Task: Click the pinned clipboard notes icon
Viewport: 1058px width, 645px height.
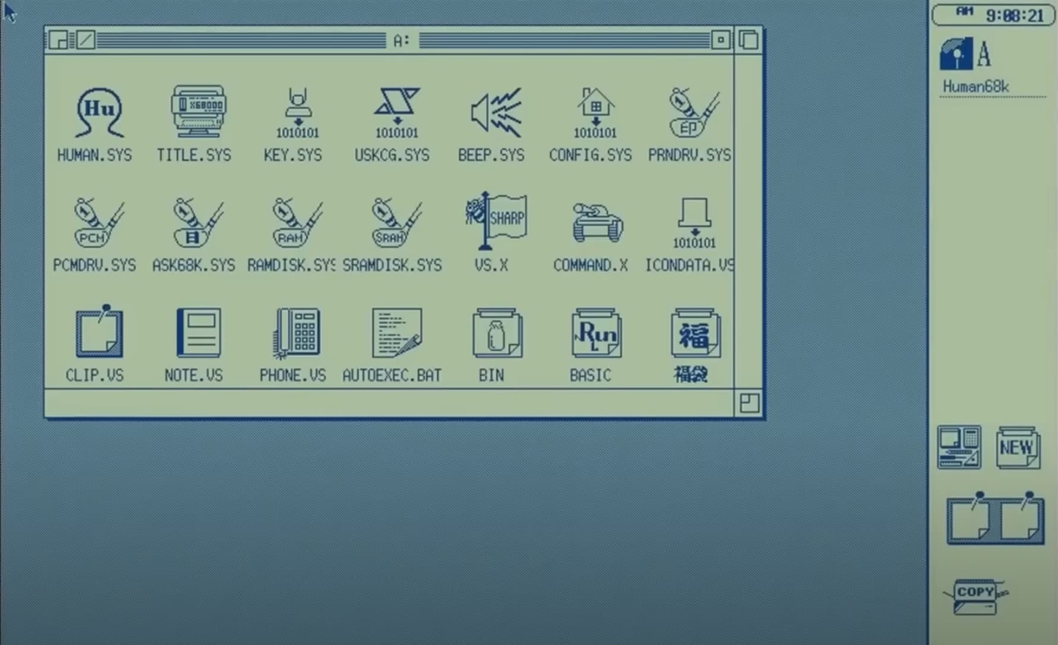Action: 995,518
